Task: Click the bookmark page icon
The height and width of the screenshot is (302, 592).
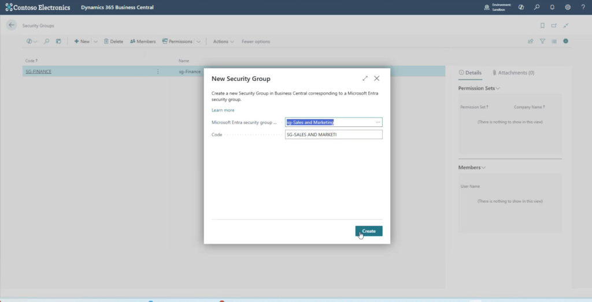Action: pos(542,25)
